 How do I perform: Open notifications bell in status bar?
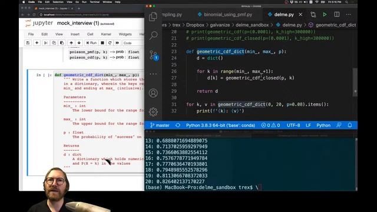[x=350, y=125]
